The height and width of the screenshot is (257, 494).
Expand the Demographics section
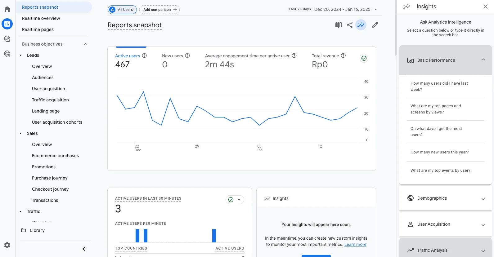click(x=483, y=199)
